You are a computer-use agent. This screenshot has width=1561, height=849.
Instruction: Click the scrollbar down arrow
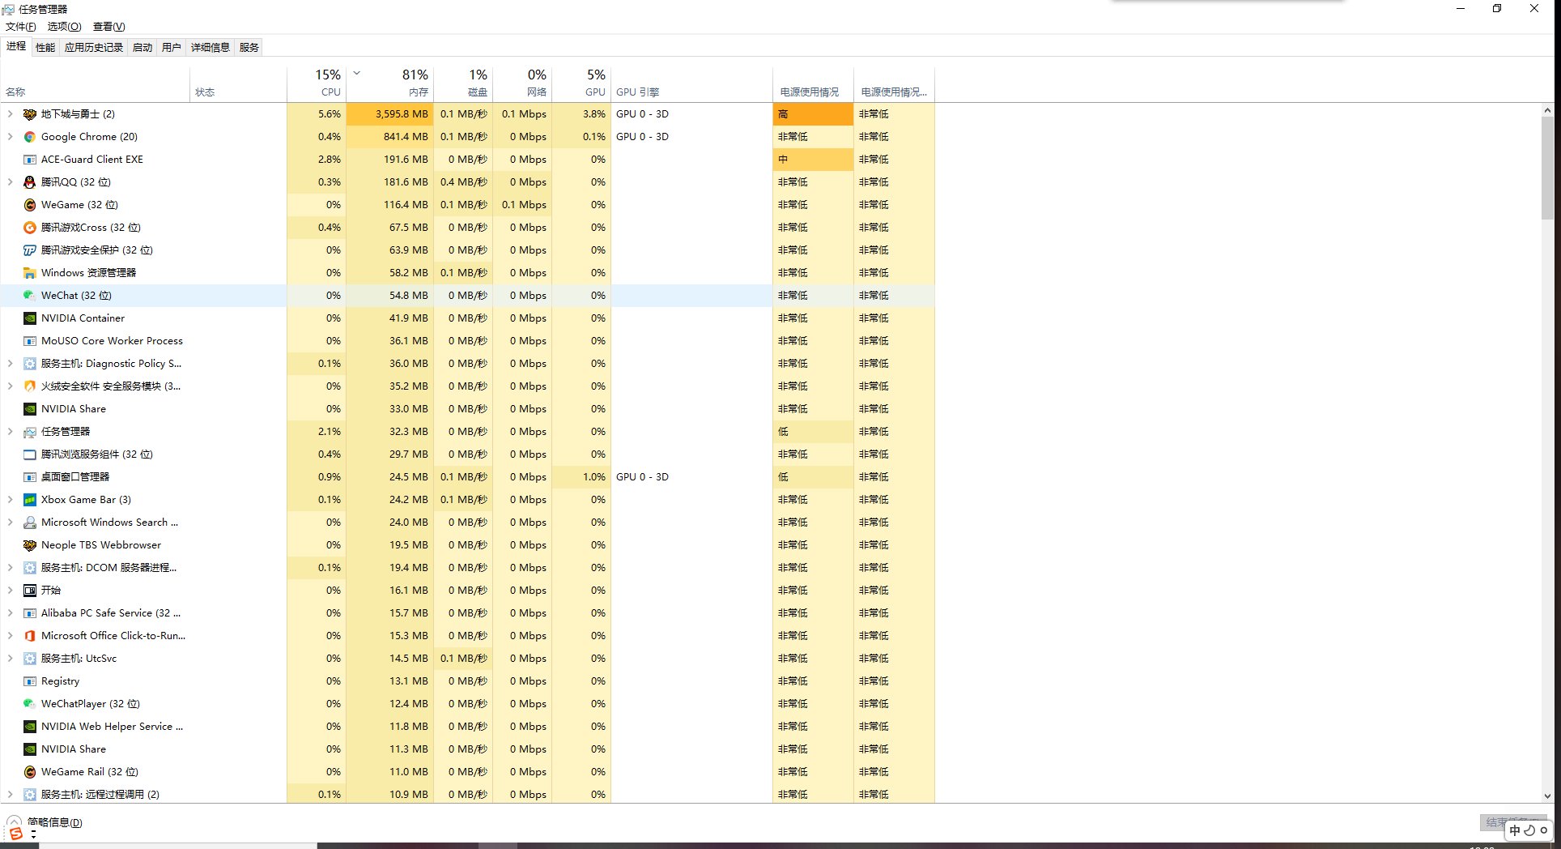tap(1547, 796)
